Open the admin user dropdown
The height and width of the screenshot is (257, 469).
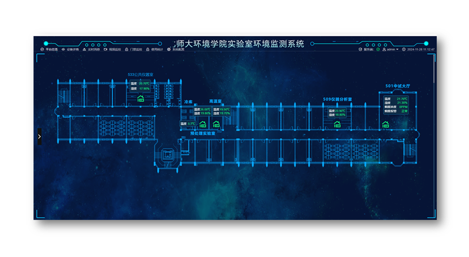[391, 49]
